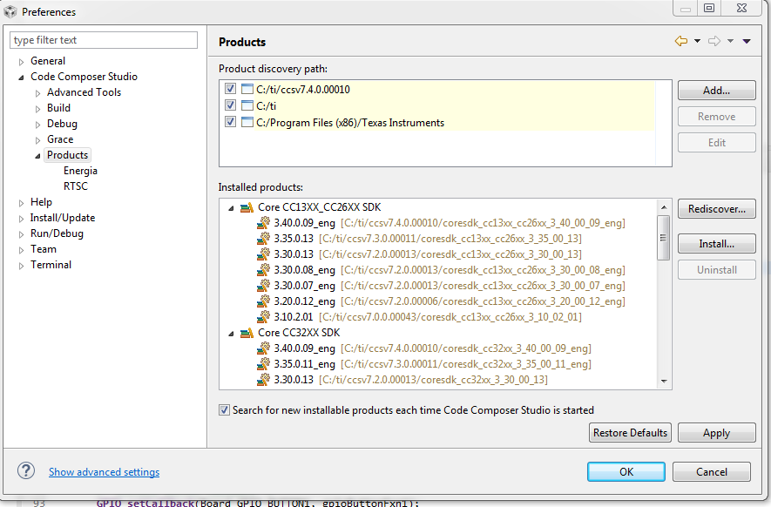This screenshot has height=507, width=771.
Task: Click the installed products scrollbar thumb
Action: click(x=663, y=238)
